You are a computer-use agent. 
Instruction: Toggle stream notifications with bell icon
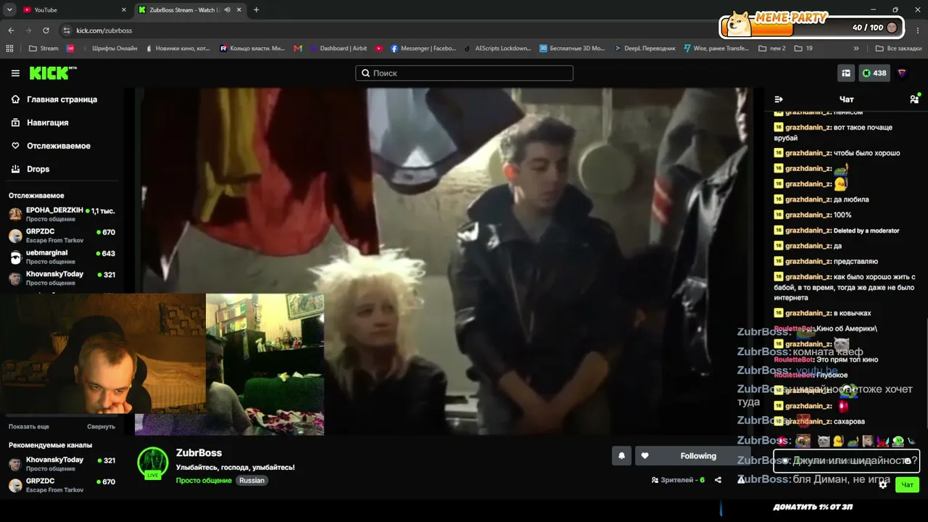coord(621,456)
